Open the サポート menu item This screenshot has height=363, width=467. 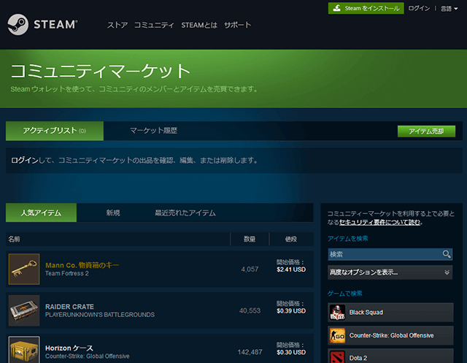tap(237, 25)
